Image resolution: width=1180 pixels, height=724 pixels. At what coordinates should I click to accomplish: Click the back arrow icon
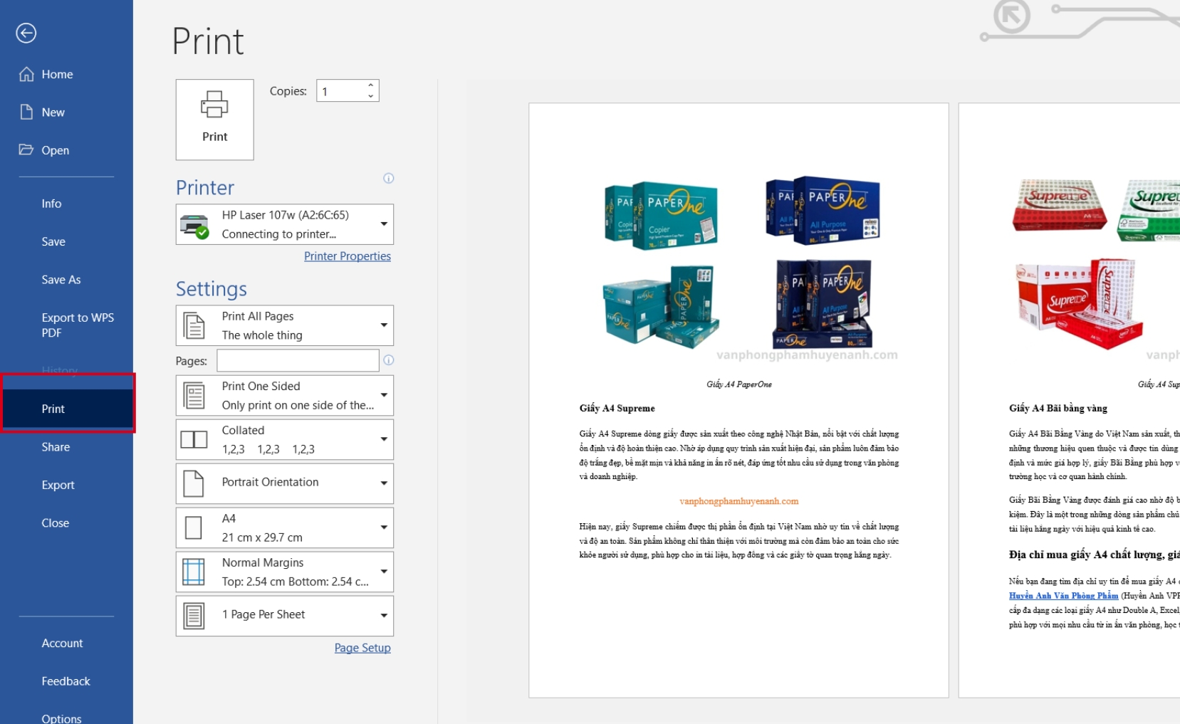point(26,33)
